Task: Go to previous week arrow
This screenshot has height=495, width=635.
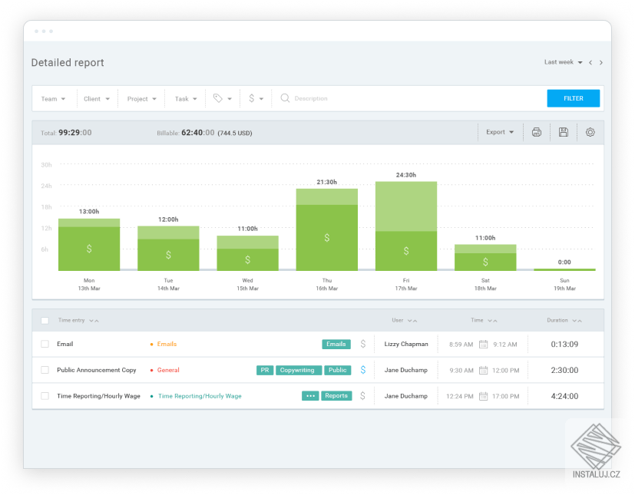Action: coord(590,63)
